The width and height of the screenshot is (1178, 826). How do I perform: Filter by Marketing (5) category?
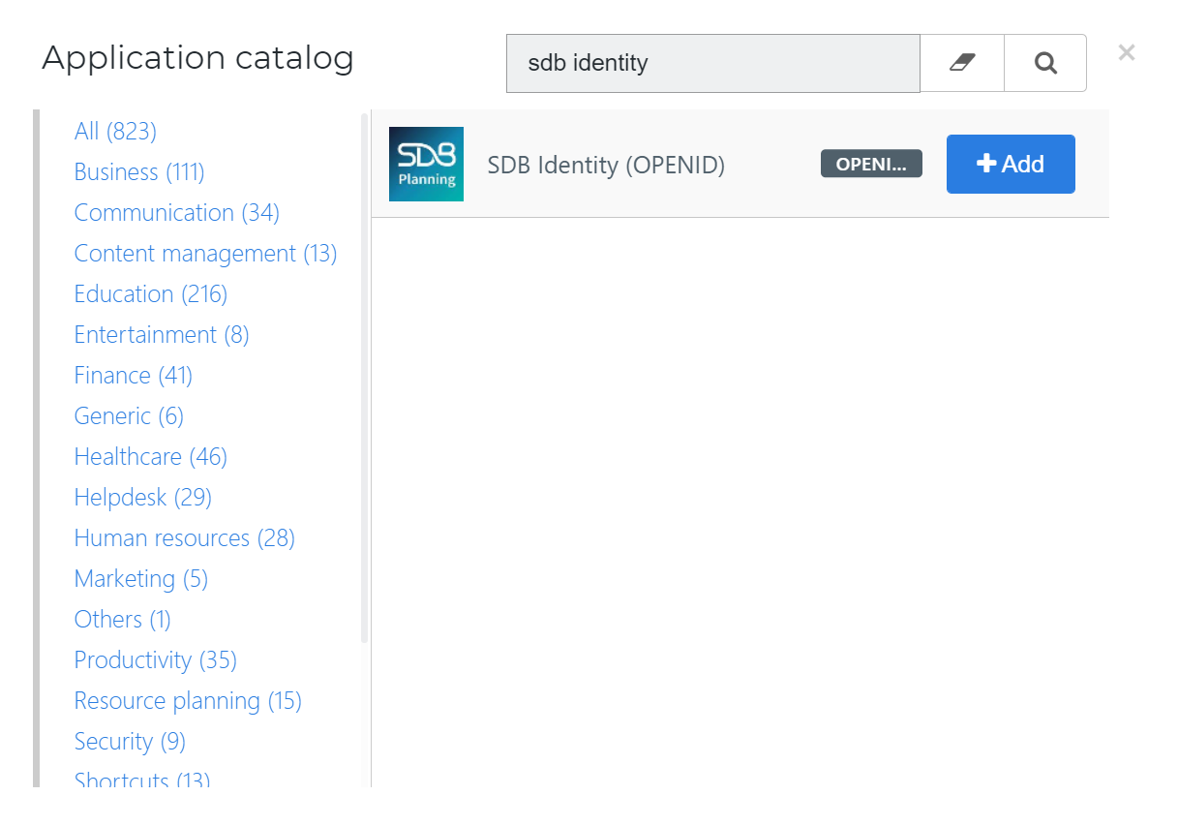pyautogui.click(x=141, y=578)
